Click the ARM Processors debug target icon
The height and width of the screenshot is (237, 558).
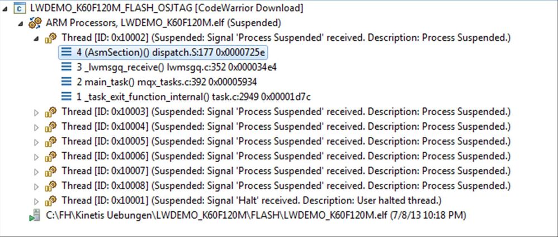35,23
